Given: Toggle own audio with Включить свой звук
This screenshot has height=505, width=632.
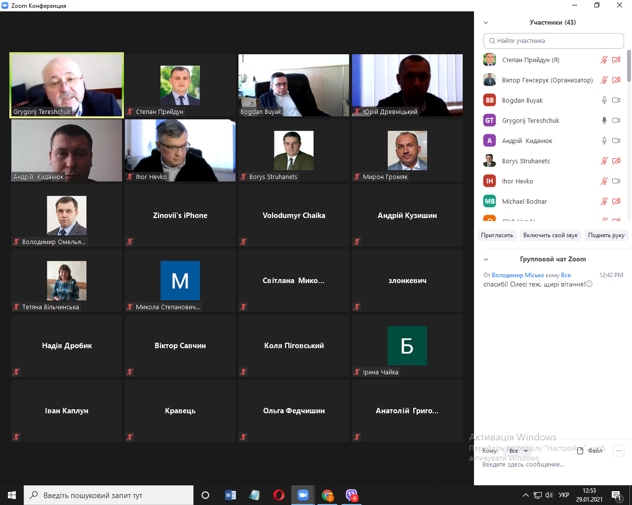Looking at the screenshot, I should pyautogui.click(x=550, y=235).
